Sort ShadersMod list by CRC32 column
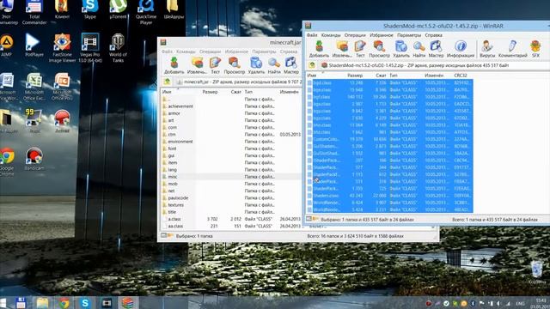Image resolution: width=550 pixels, height=309 pixels. click(x=461, y=76)
